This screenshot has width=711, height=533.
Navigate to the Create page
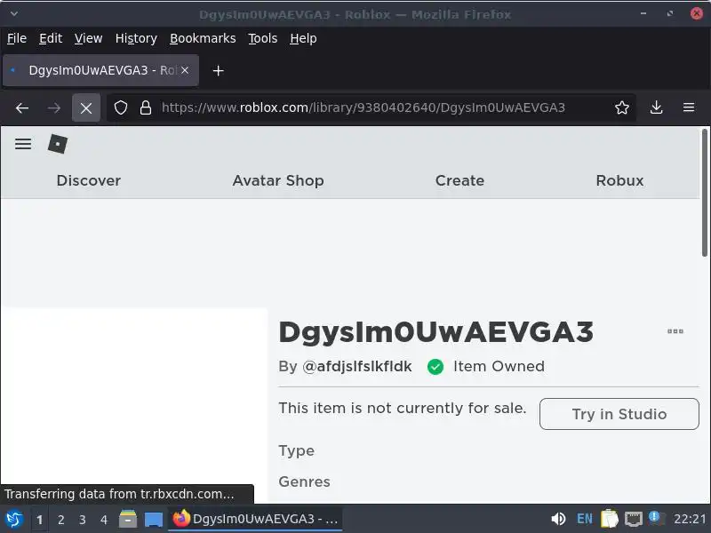pyautogui.click(x=459, y=180)
